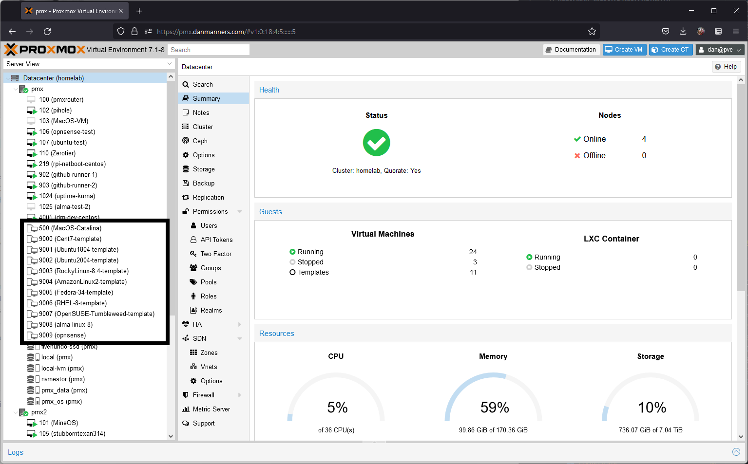The width and height of the screenshot is (748, 464).
Task: Click the nvmestor (pmx) storage icon
Action: click(33, 379)
